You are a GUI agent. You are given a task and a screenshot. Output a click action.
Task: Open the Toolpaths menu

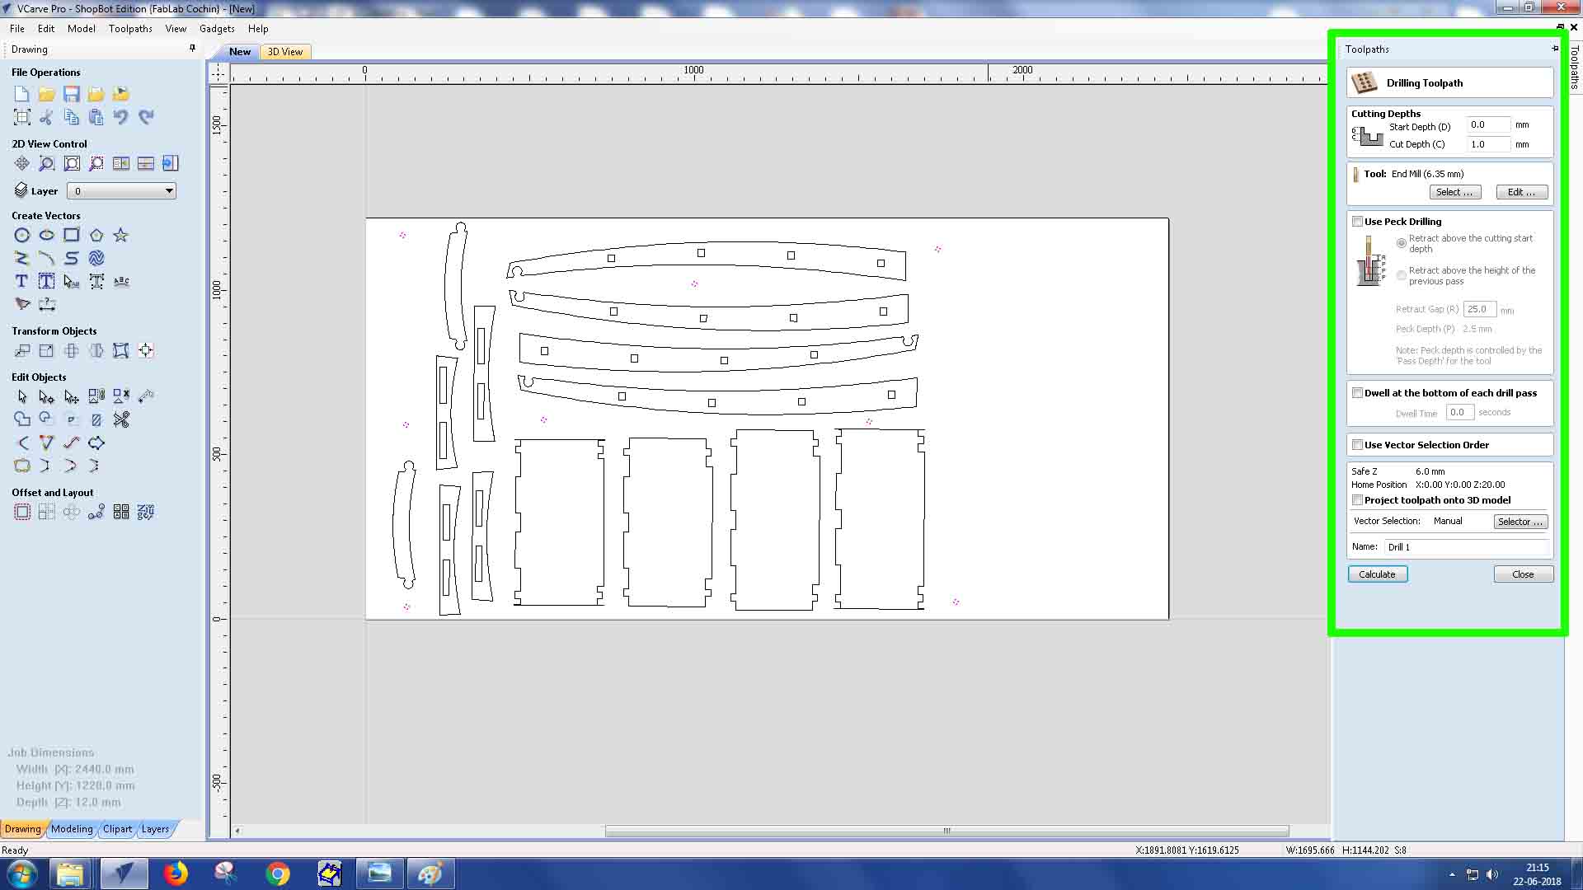(x=130, y=29)
